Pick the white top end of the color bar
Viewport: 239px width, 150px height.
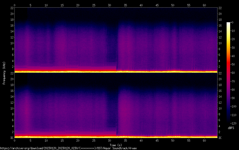pyautogui.click(x=228, y=24)
